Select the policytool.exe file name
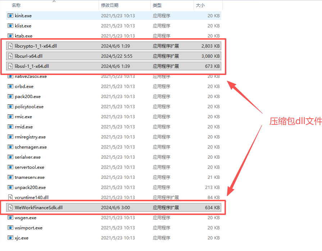Screen dimensions: 322x251 [29, 106]
